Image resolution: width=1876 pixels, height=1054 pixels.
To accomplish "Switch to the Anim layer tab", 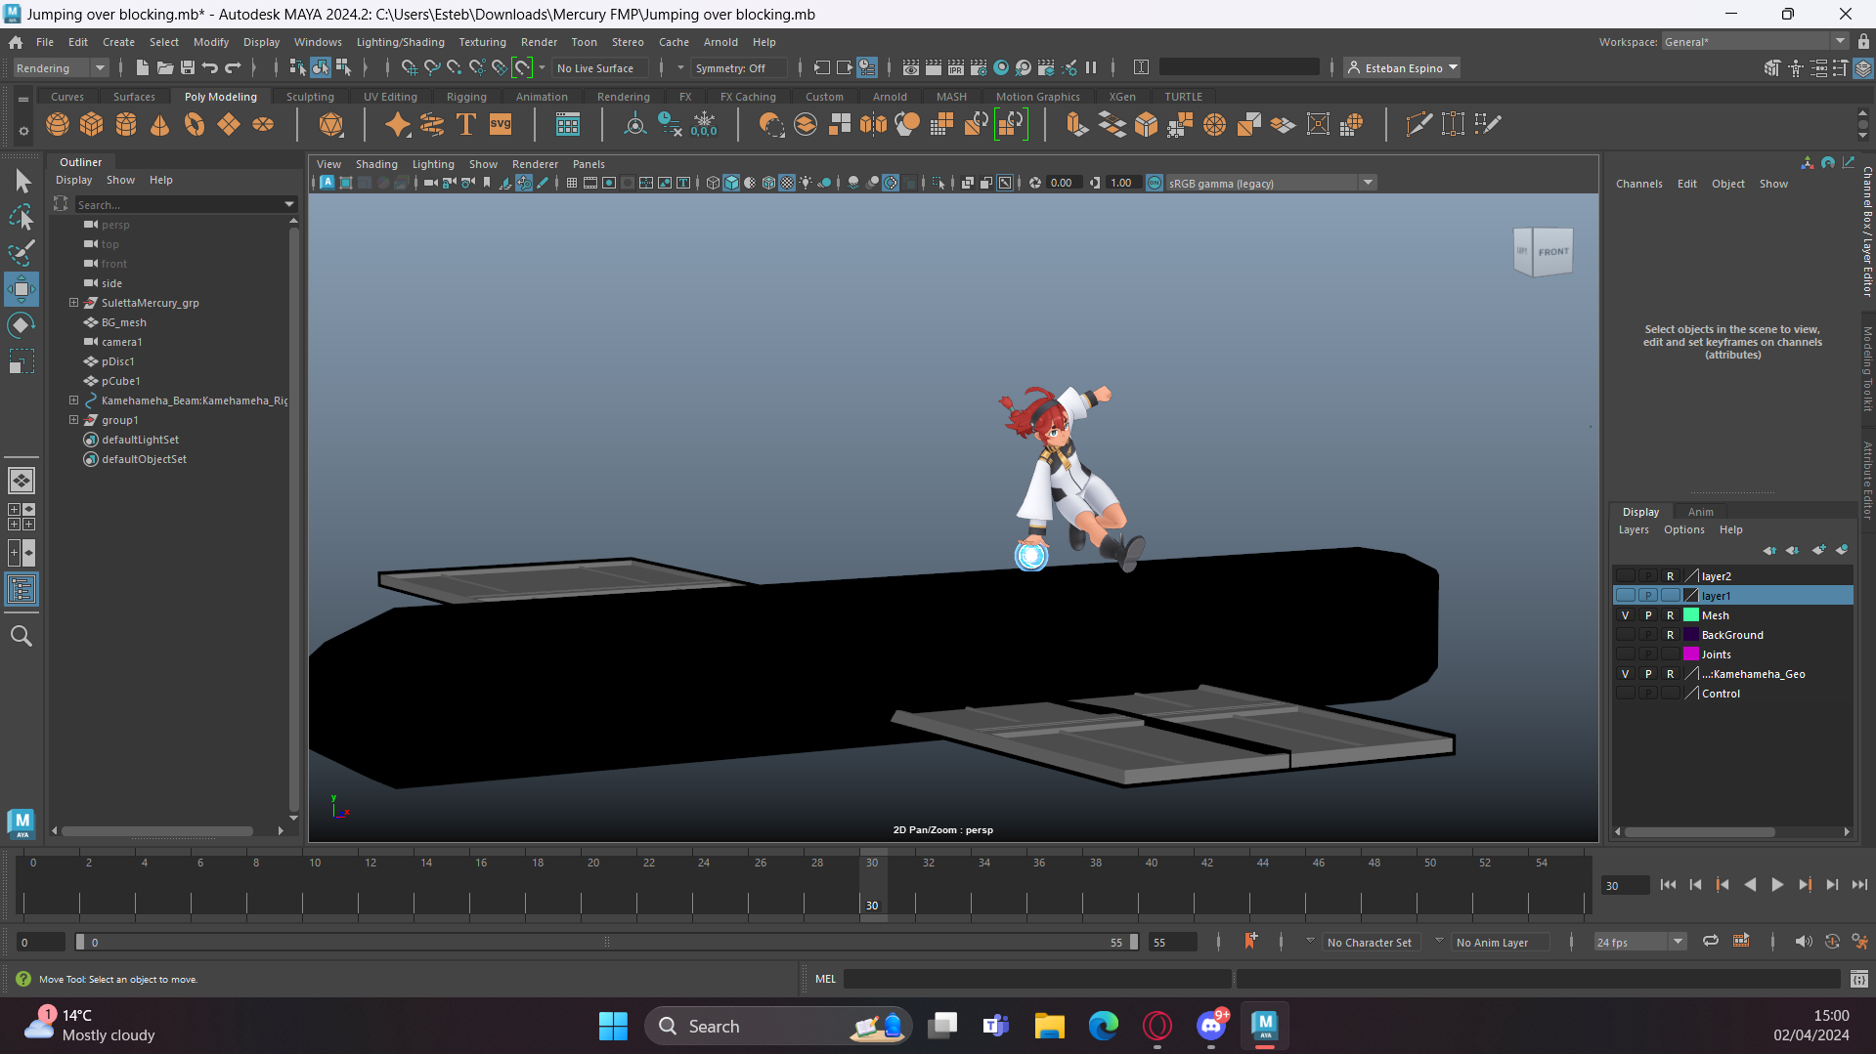I will [1700, 512].
